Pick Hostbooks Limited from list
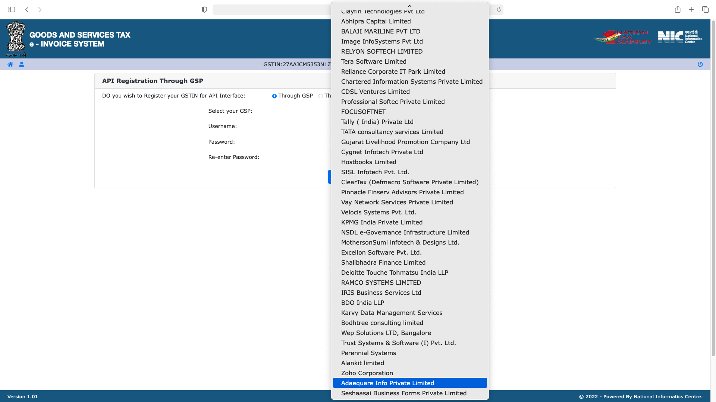The height and width of the screenshot is (402, 716). pyautogui.click(x=410, y=162)
